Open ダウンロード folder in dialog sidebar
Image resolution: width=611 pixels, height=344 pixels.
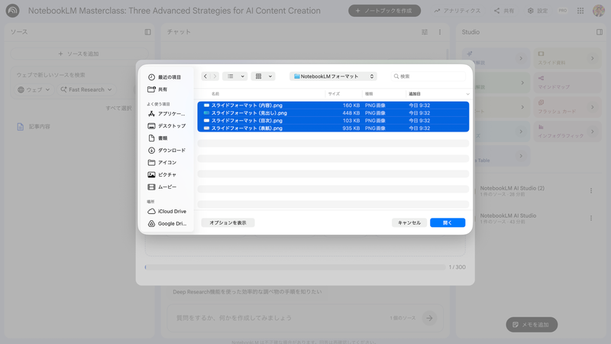166,150
